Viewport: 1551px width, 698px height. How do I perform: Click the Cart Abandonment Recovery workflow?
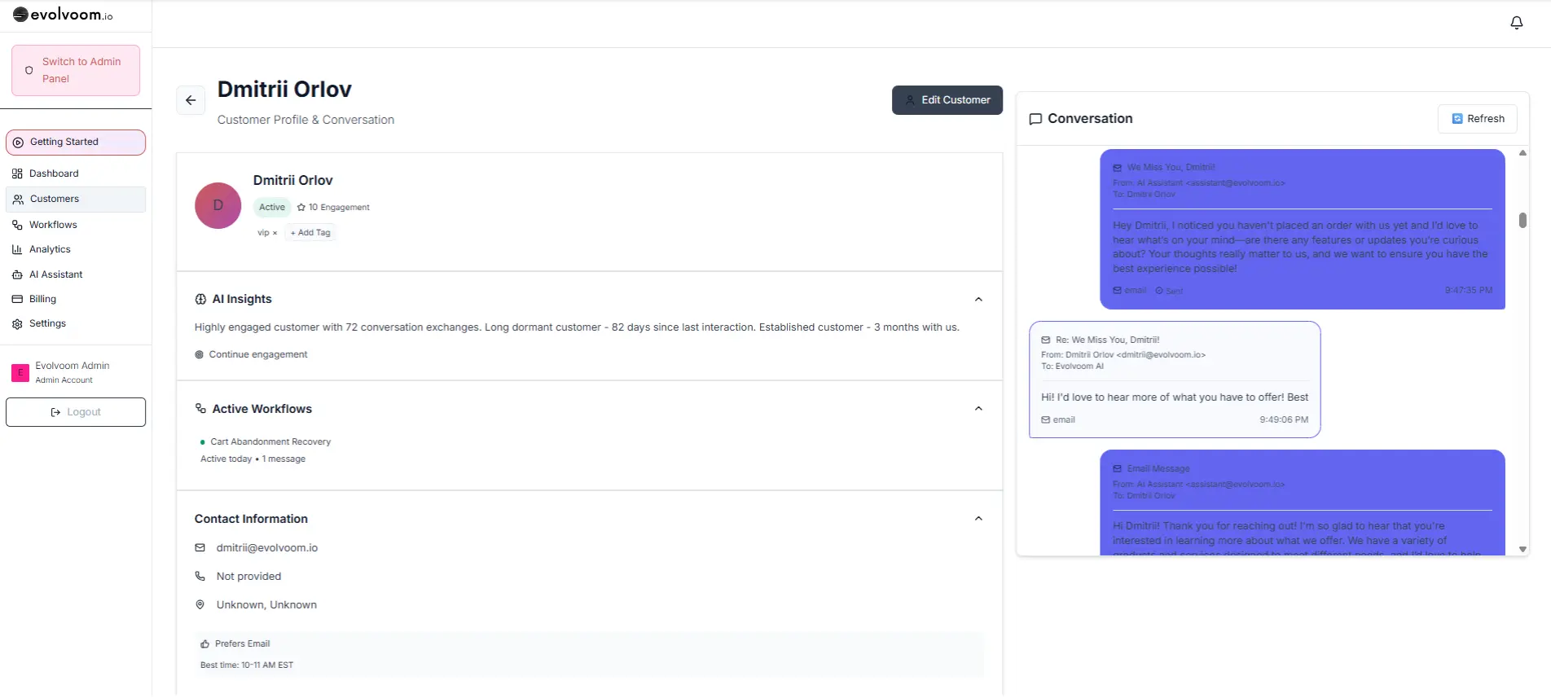coord(270,442)
